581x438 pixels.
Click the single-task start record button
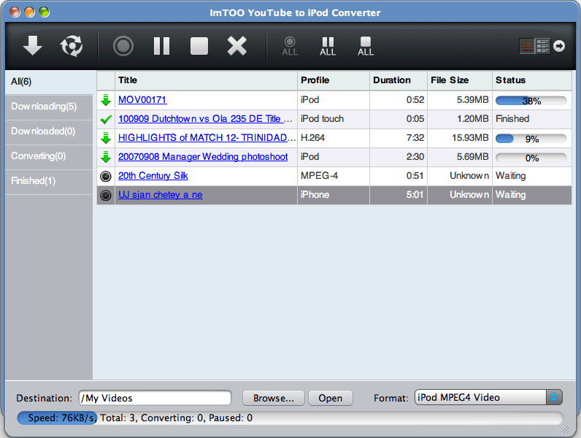point(123,46)
